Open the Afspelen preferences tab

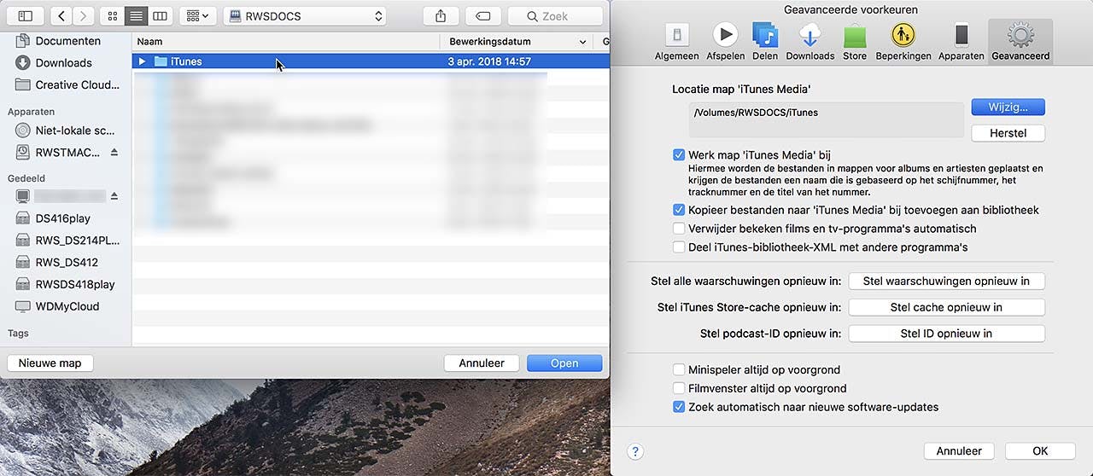tap(725, 41)
